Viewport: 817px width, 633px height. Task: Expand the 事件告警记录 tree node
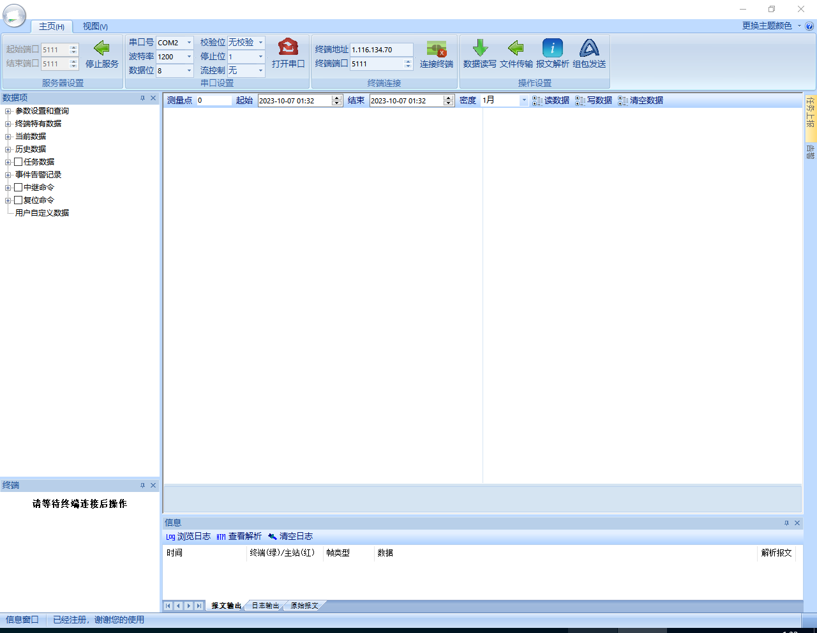tap(8, 175)
